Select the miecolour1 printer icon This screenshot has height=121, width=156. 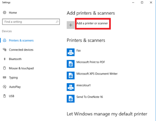(71, 87)
